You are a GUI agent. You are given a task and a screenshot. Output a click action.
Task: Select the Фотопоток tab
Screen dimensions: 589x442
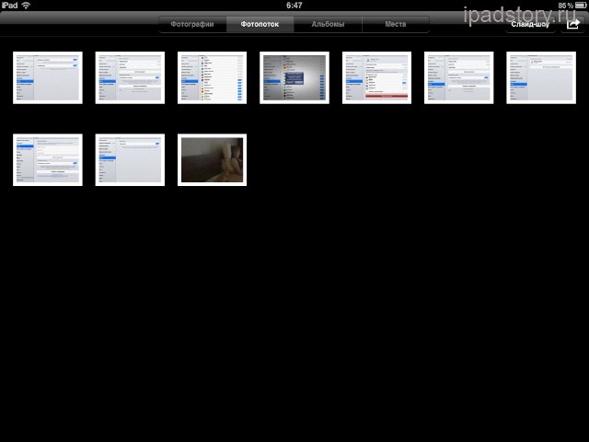click(260, 25)
